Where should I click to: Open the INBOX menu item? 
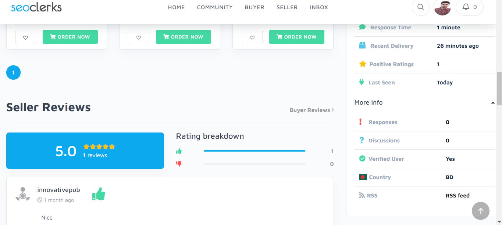pos(319,7)
